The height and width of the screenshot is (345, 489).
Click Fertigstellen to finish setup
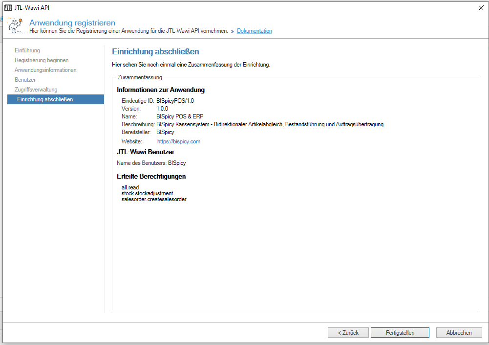[400, 333]
